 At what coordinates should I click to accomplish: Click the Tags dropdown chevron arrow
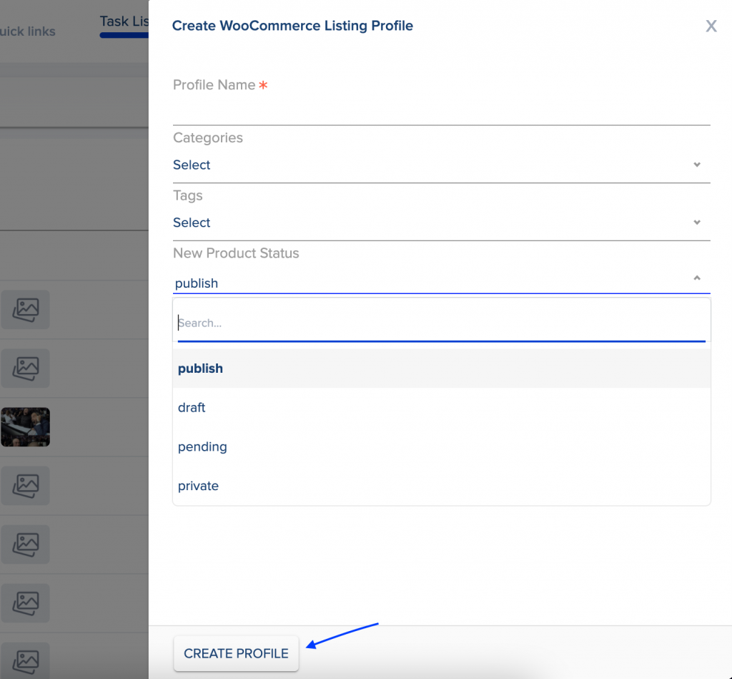[696, 223]
